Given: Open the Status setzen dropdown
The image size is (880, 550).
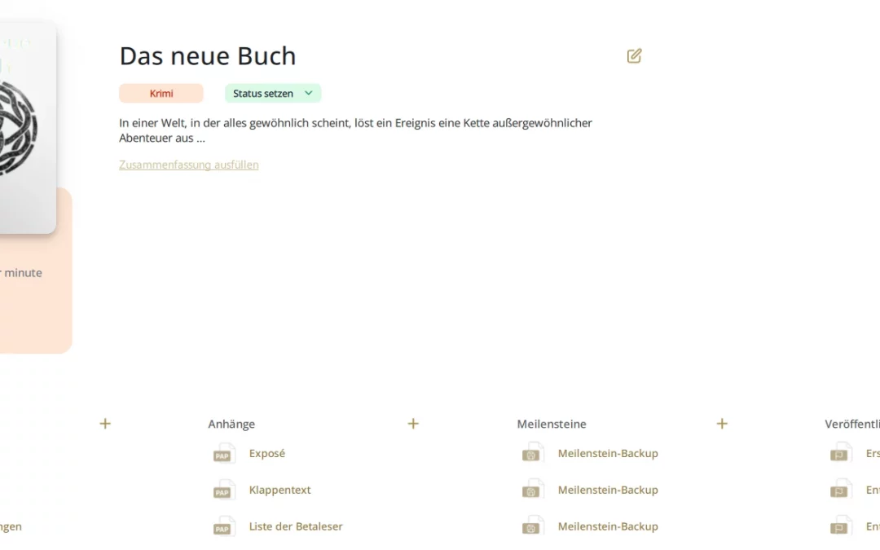Looking at the screenshot, I should (272, 94).
